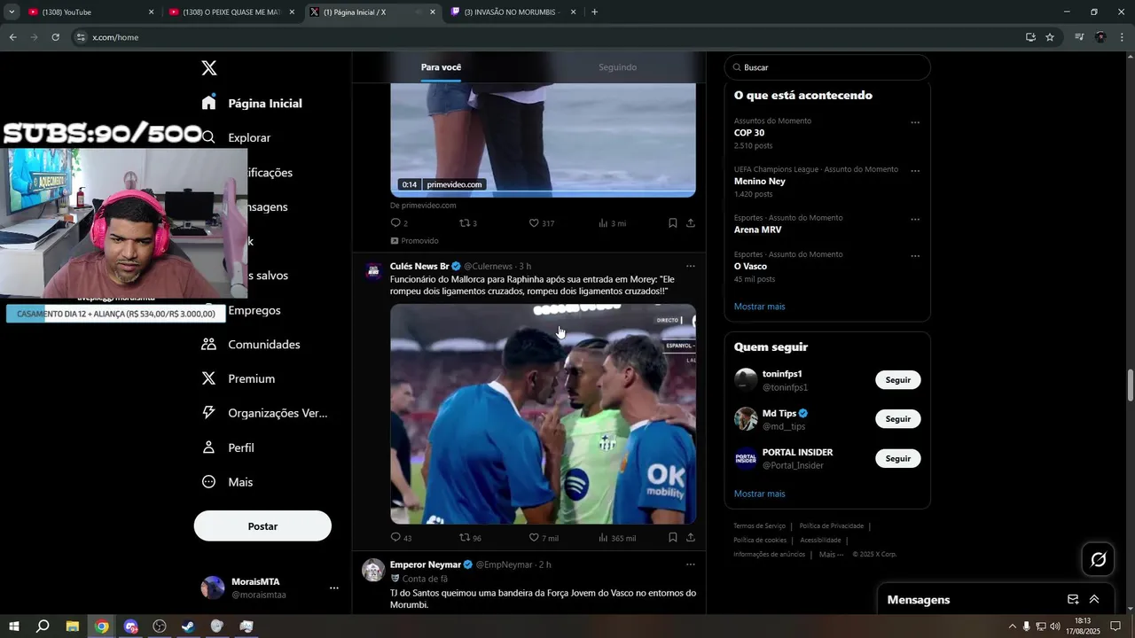Open Mais footer links dropdown

point(832,555)
